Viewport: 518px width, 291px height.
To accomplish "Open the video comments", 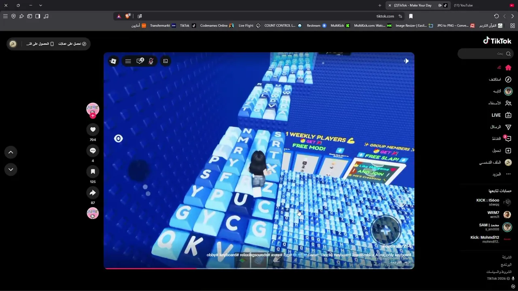I will (93, 150).
